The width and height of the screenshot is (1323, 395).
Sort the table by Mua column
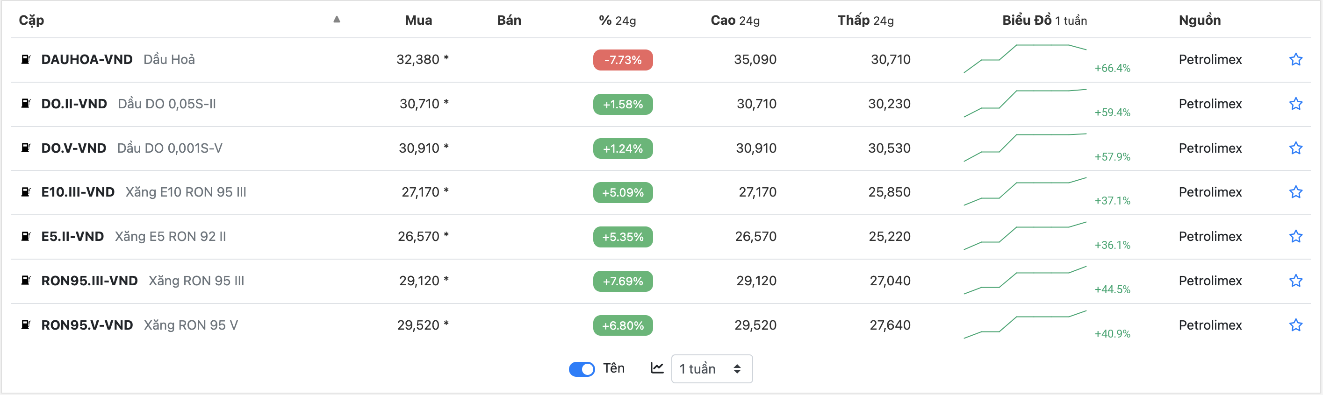coord(418,21)
